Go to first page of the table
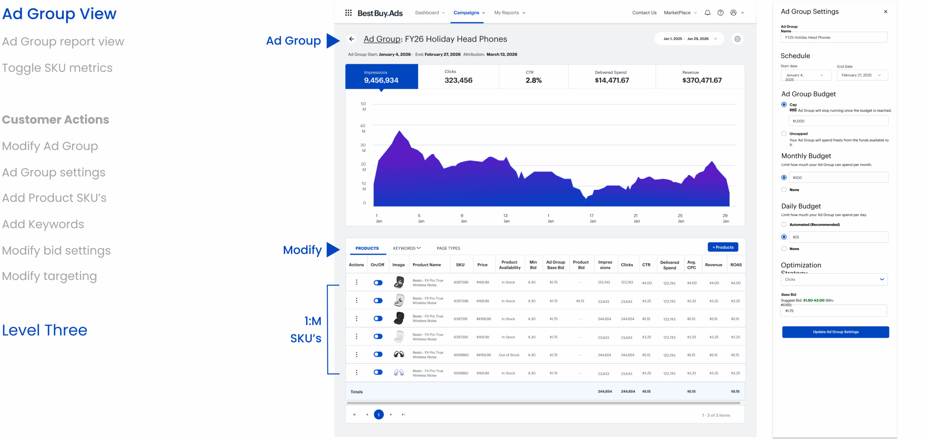 354,415
